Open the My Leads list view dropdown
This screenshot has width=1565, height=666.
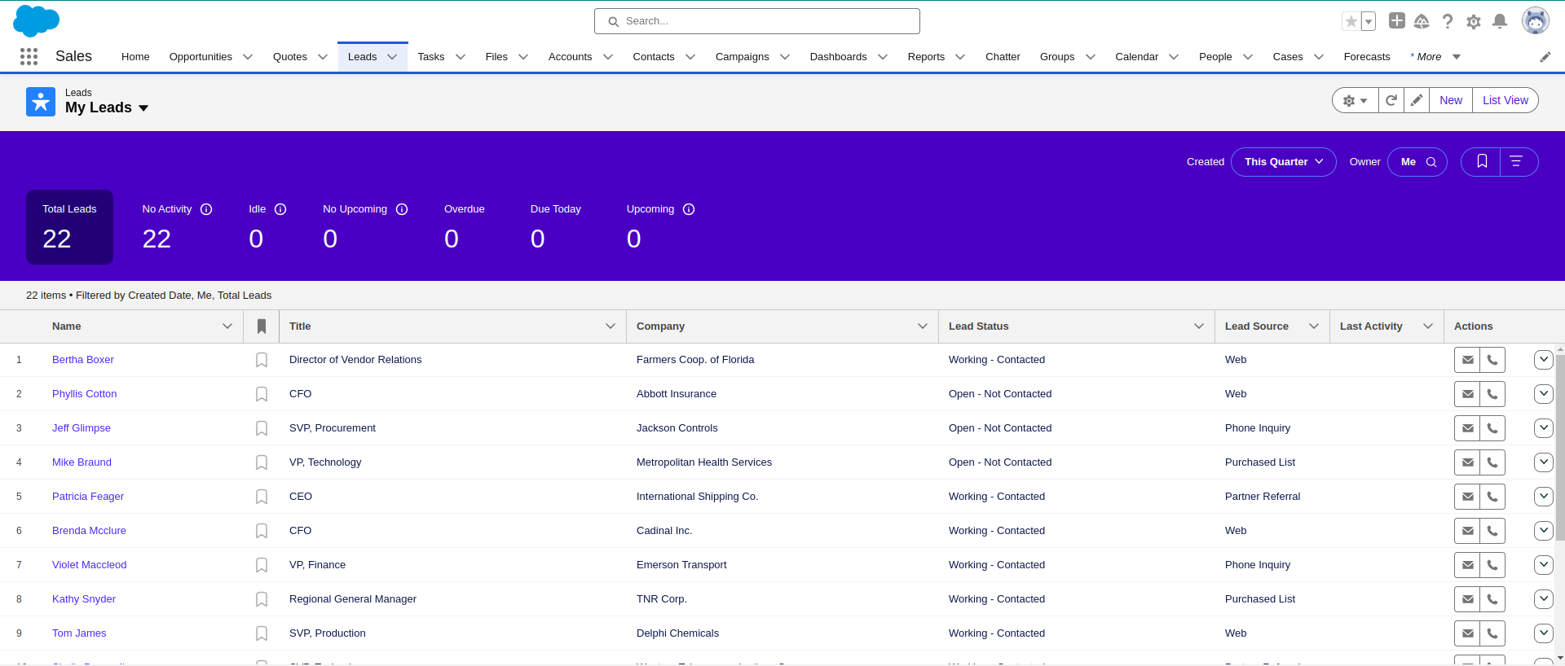(x=143, y=108)
